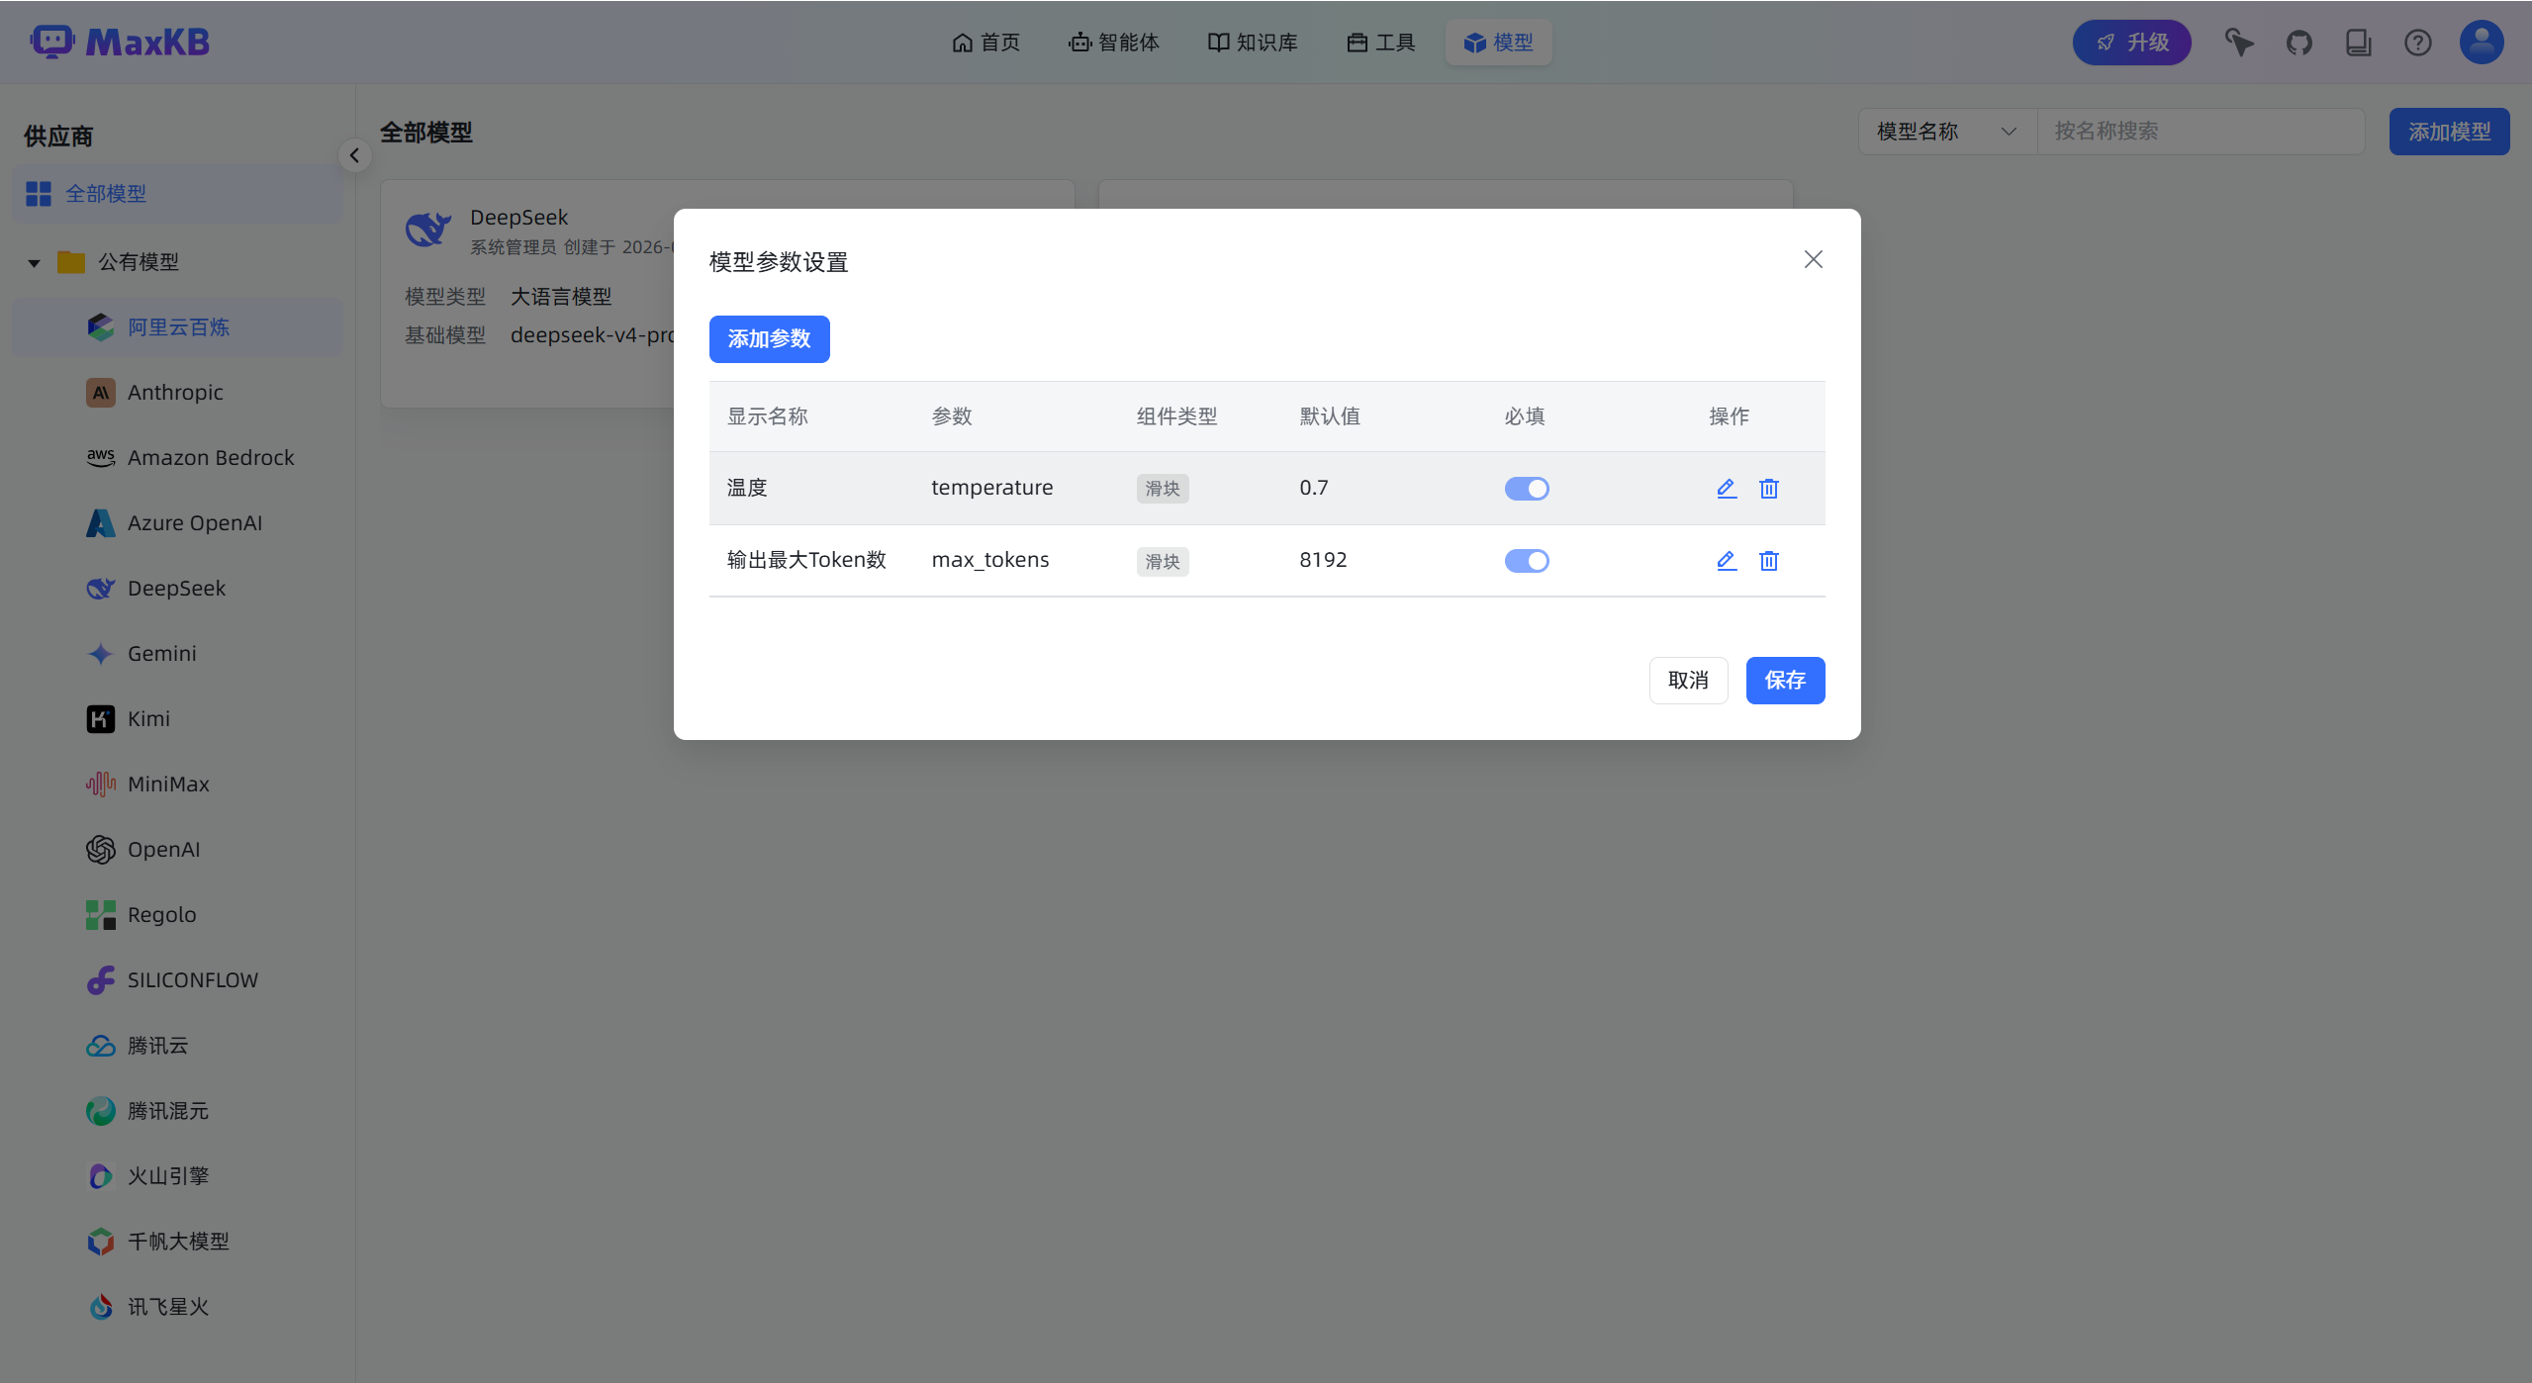
Task: Click 添加参数 button
Action: (x=769, y=339)
